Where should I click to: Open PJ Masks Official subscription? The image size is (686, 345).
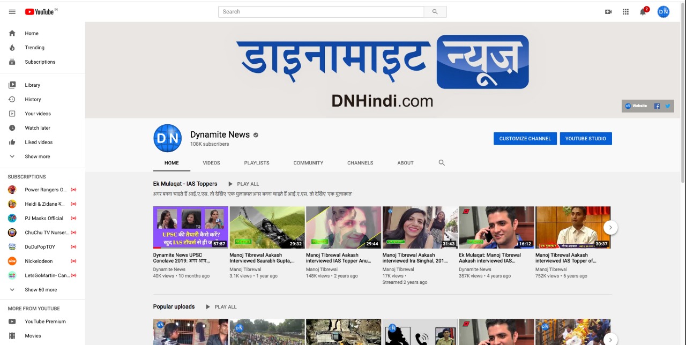click(x=42, y=219)
